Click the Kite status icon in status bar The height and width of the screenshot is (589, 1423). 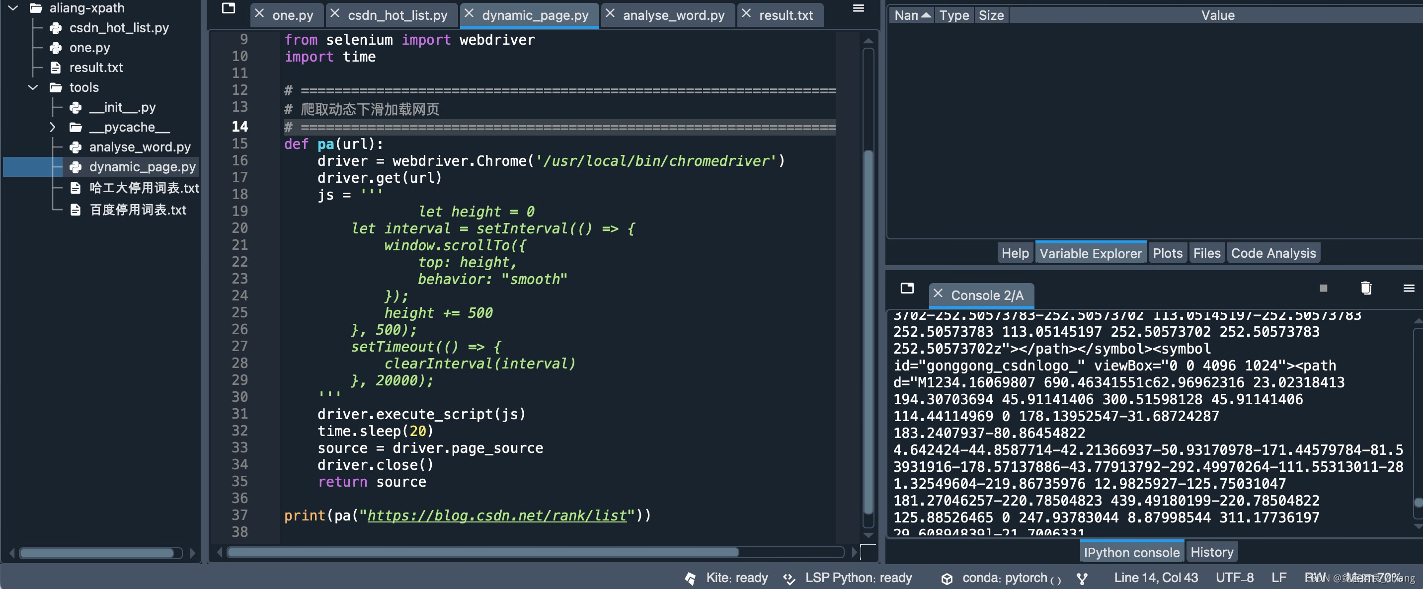click(690, 578)
